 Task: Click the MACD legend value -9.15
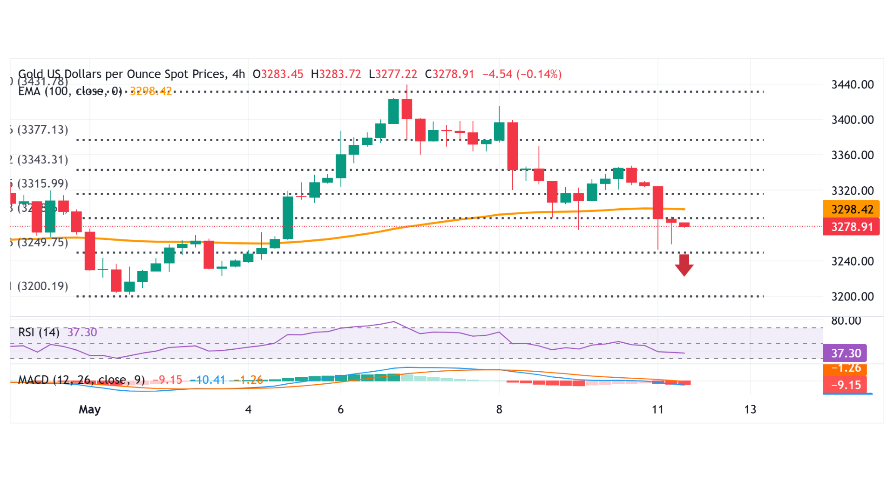coord(168,380)
